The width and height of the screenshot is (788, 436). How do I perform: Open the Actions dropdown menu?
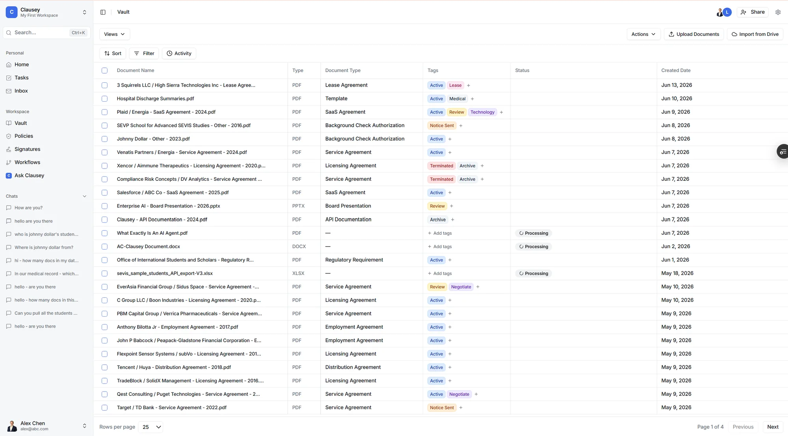(643, 34)
